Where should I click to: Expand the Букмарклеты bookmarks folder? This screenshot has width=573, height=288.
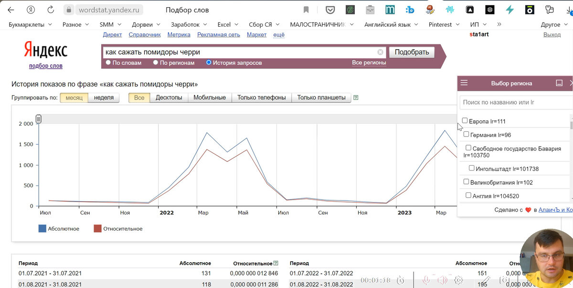[x=30, y=24]
